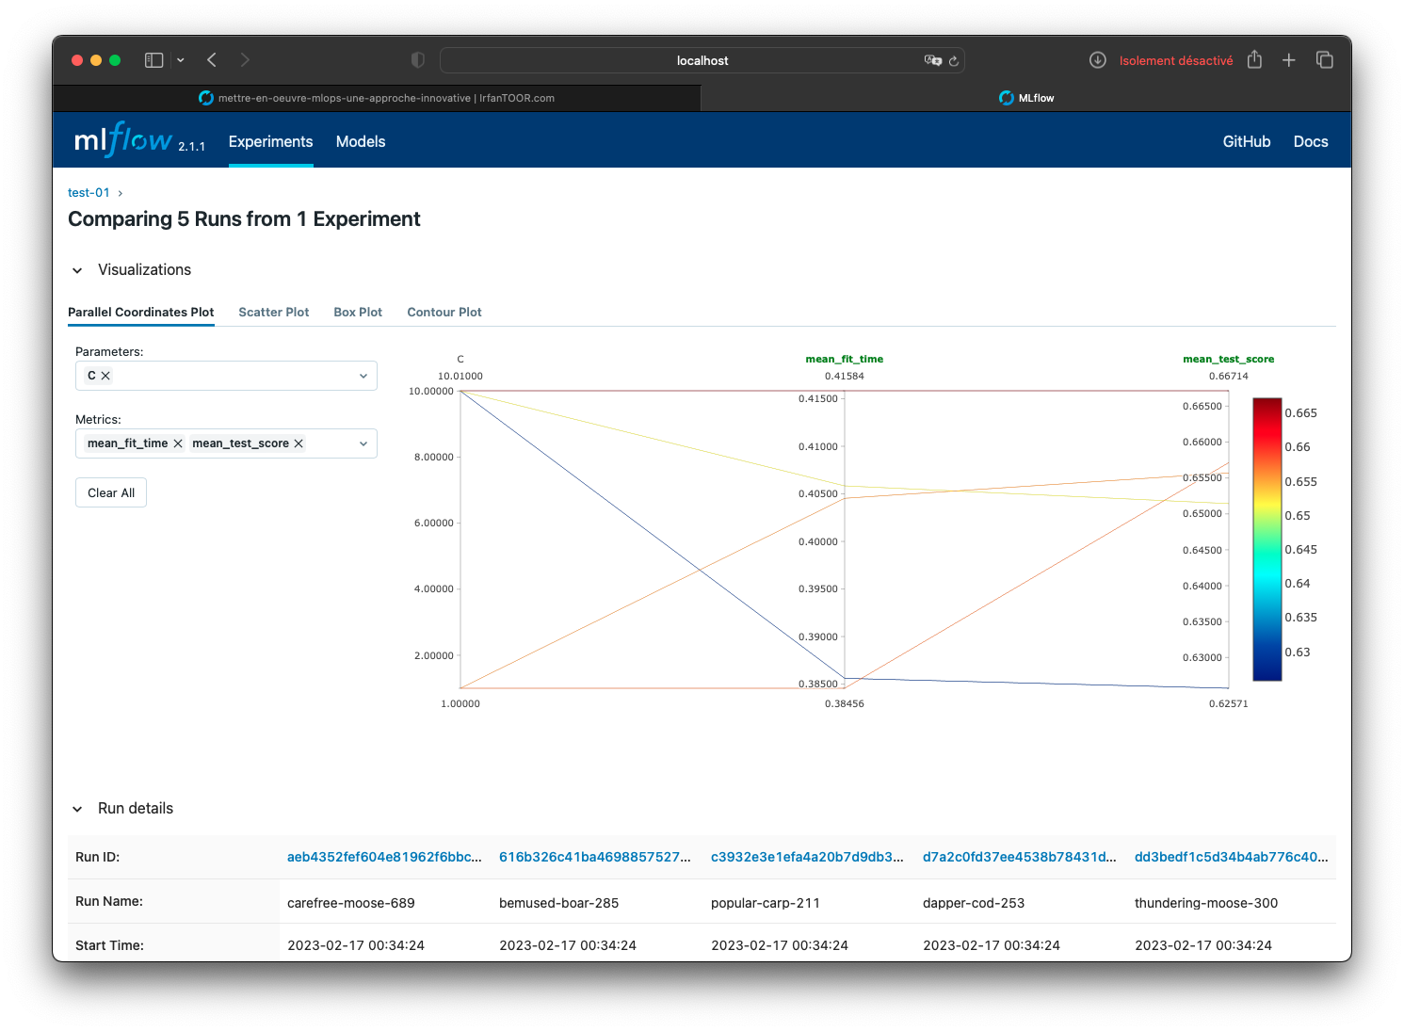The height and width of the screenshot is (1031, 1404).
Task: Click the Safari sidebar toggle icon
Action: point(153,60)
